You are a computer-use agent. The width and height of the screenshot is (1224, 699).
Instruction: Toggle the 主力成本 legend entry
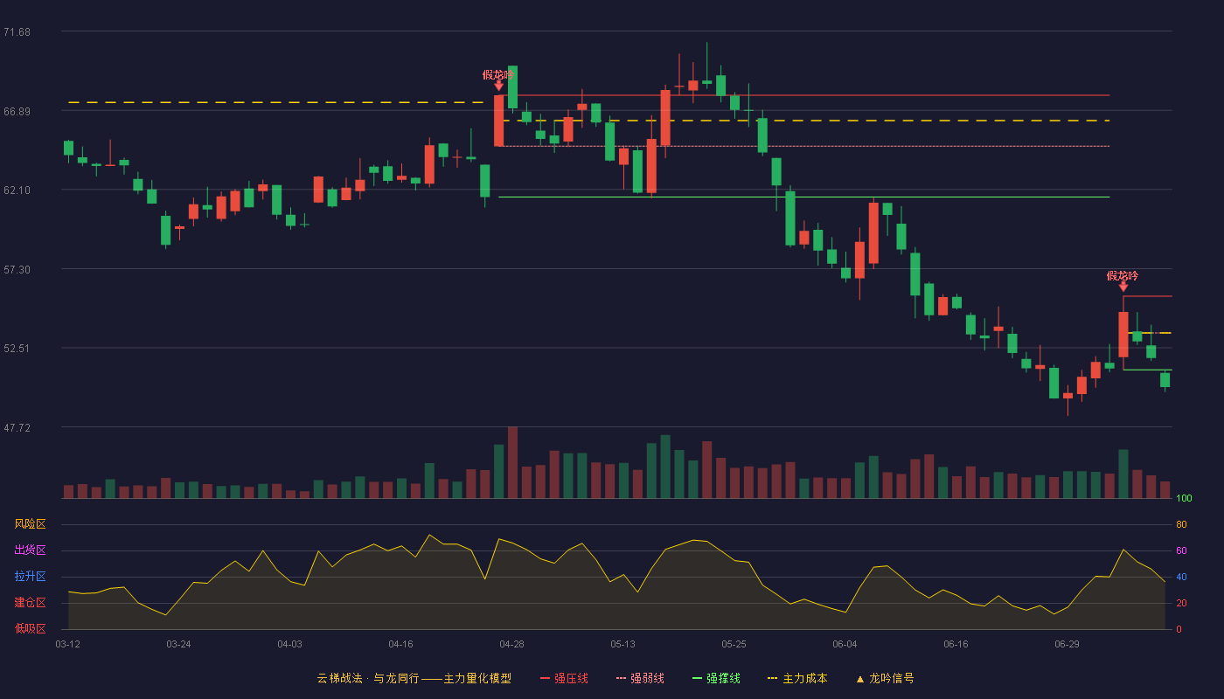797,678
